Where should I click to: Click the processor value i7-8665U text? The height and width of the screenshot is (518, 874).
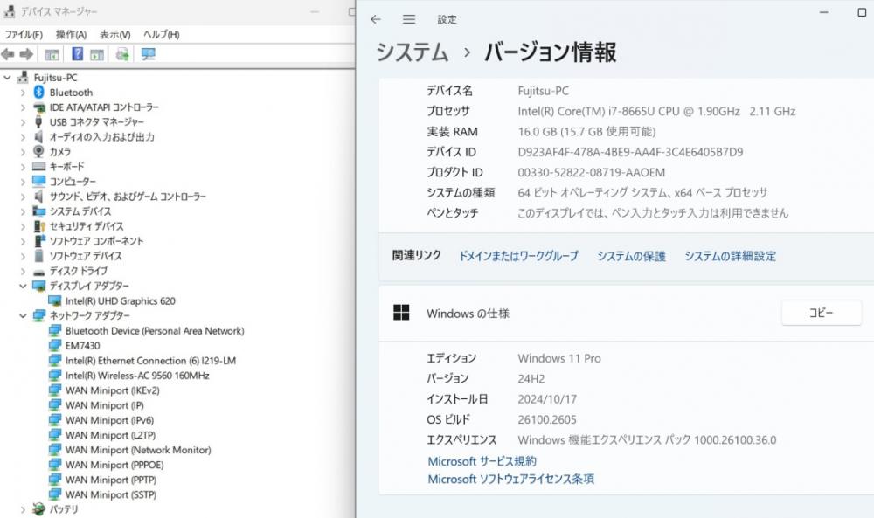coord(656,112)
